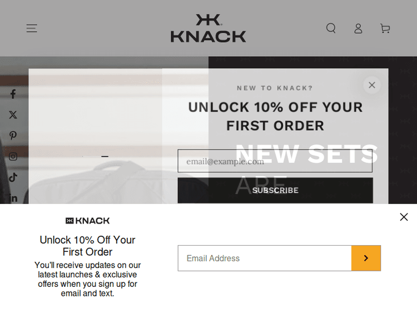Open the TikTok social link

pyautogui.click(x=13, y=177)
